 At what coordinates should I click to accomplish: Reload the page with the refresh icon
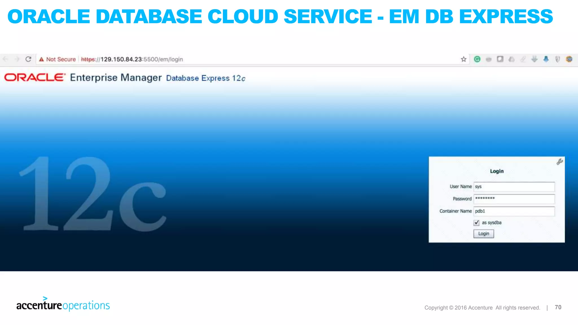[28, 59]
